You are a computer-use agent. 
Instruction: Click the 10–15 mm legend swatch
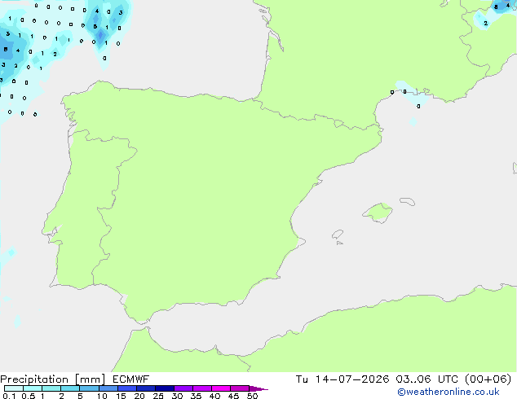tap(108, 388)
